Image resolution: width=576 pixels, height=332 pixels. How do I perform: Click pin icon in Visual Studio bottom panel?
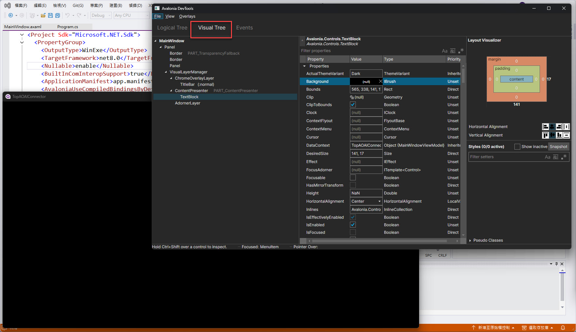pyautogui.click(x=556, y=264)
